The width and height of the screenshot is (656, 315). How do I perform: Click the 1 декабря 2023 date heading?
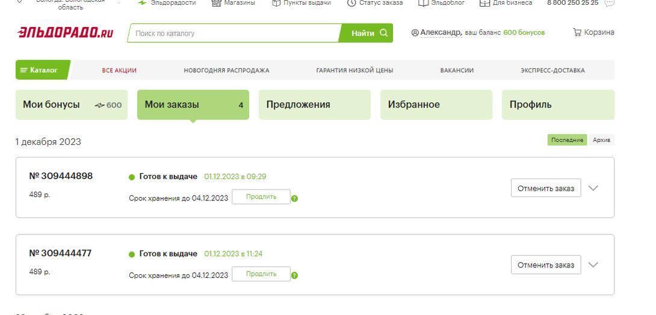coord(48,142)
